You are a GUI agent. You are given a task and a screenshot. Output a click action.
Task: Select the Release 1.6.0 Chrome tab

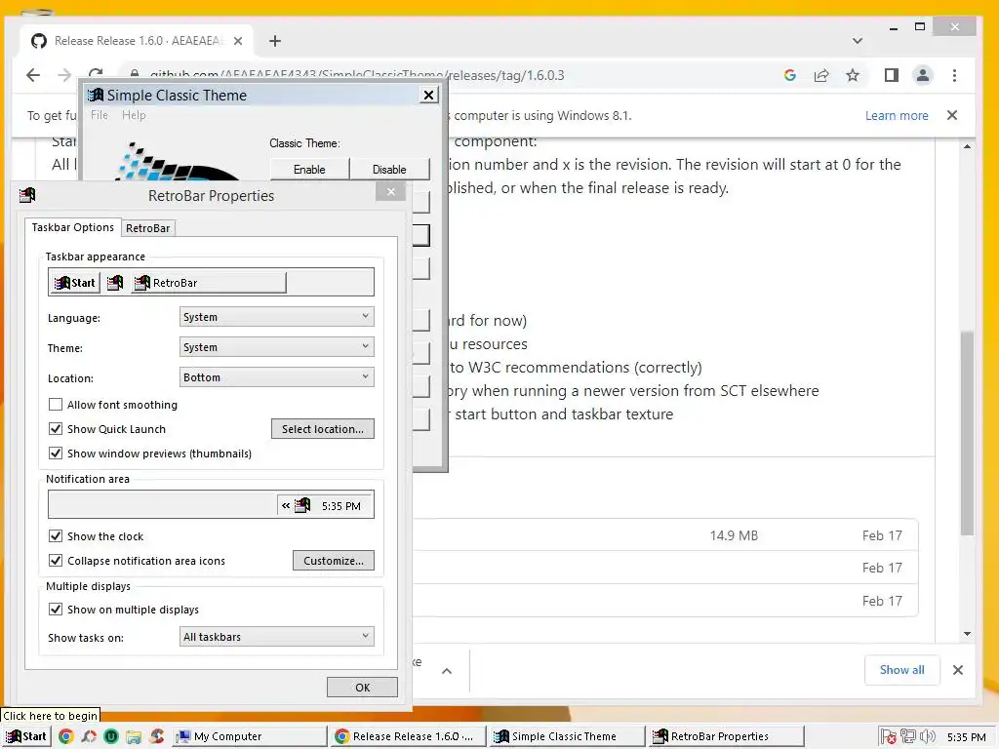(137, 41)
